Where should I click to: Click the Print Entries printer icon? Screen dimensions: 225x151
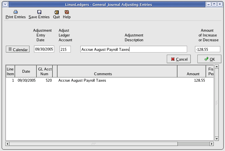[16, 12]
